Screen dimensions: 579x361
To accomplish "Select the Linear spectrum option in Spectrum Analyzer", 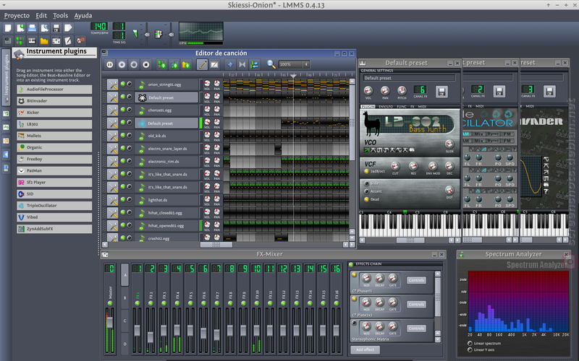I will point(470,344).
